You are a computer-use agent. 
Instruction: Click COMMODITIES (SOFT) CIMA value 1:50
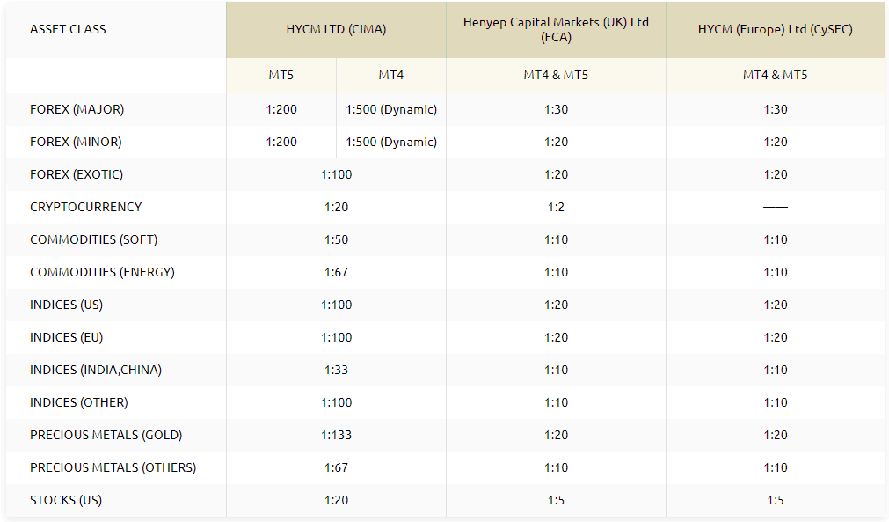click(336, 239)
